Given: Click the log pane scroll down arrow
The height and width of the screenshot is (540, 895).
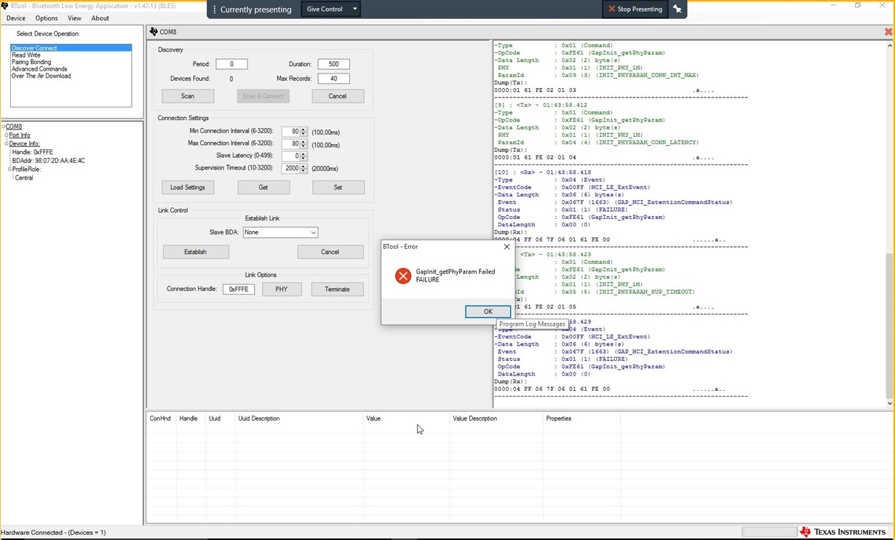Looking at the screenshot, I should (890, 403).
